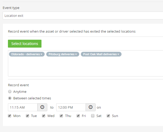The height and width of the screenshot is (132, 163).
Task: Remove Pitsburg deliveries location tag
Action: [x=76, y=54]
